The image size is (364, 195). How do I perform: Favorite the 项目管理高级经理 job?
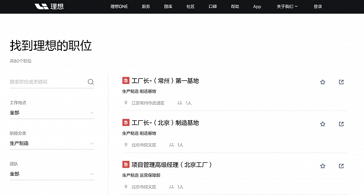click(323, 166)
